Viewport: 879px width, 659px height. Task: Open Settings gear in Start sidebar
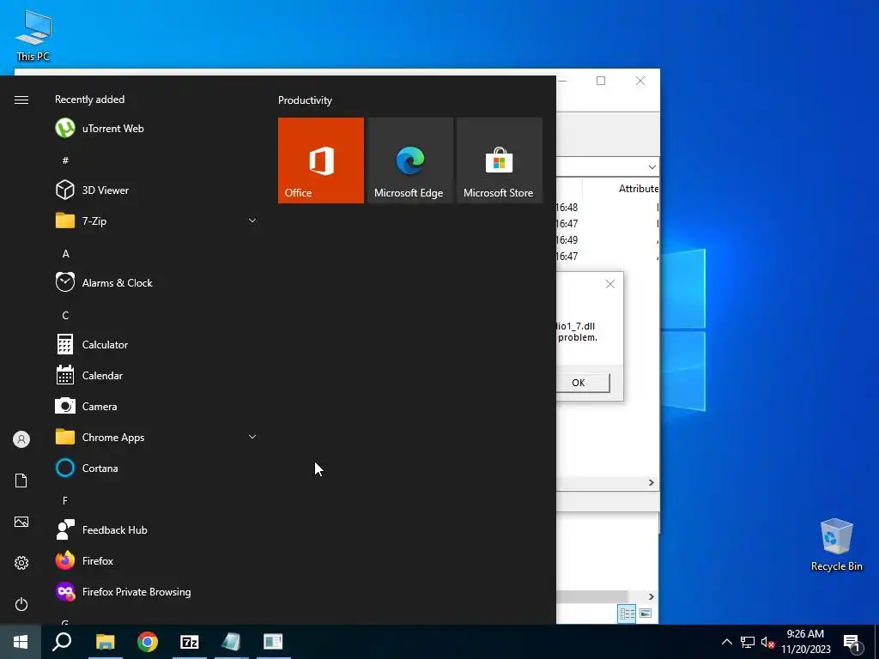(x=21, y=563)
